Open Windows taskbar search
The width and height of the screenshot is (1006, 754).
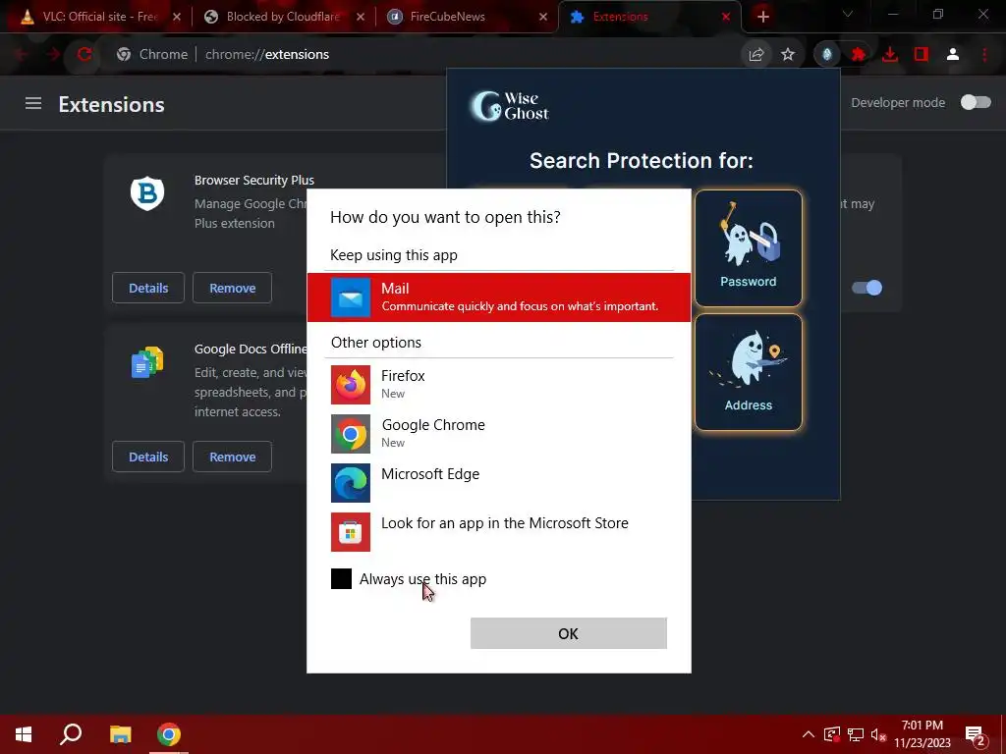[71, 734]
